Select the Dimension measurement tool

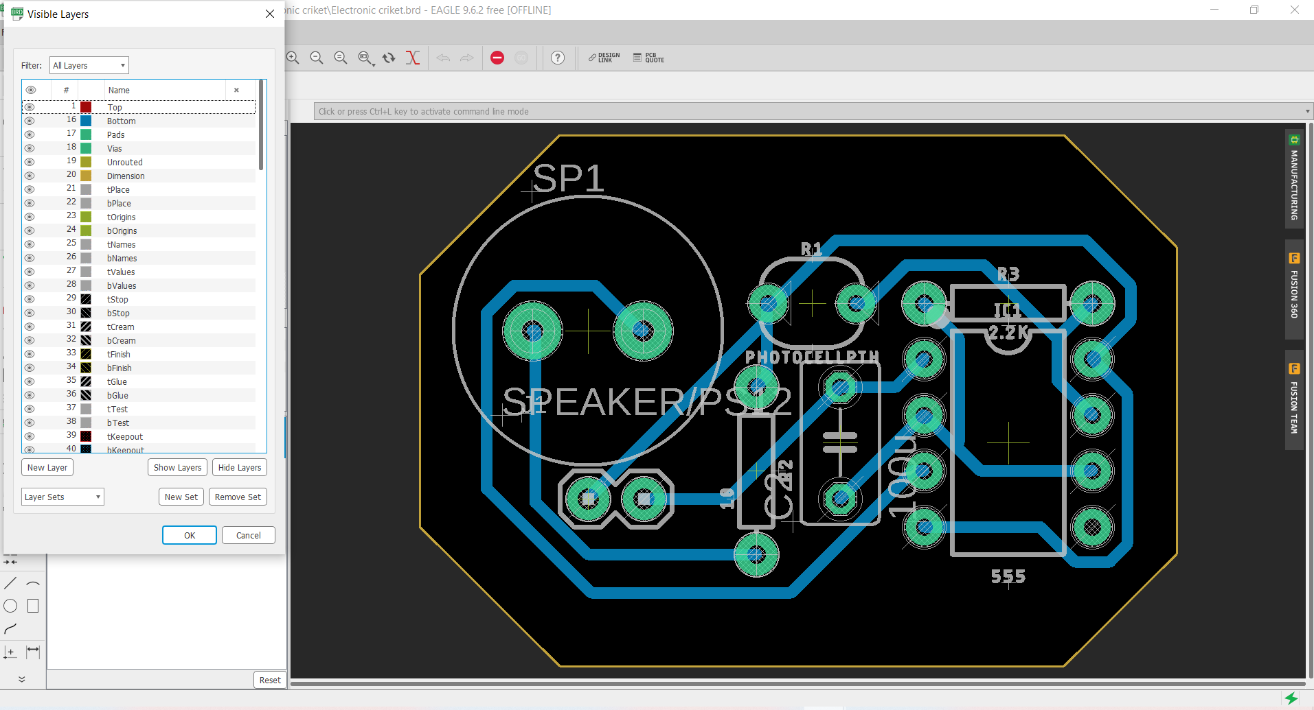point(33,651)
